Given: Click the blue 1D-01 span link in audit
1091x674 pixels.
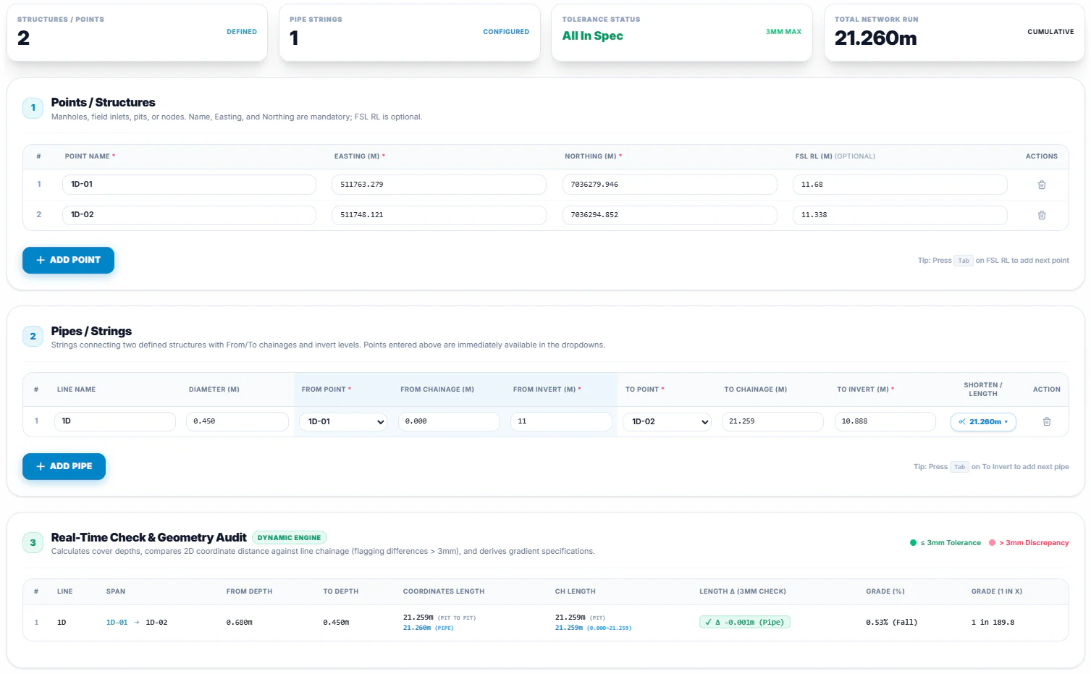Looking at the screenshot, I should (x=117, y=623).
